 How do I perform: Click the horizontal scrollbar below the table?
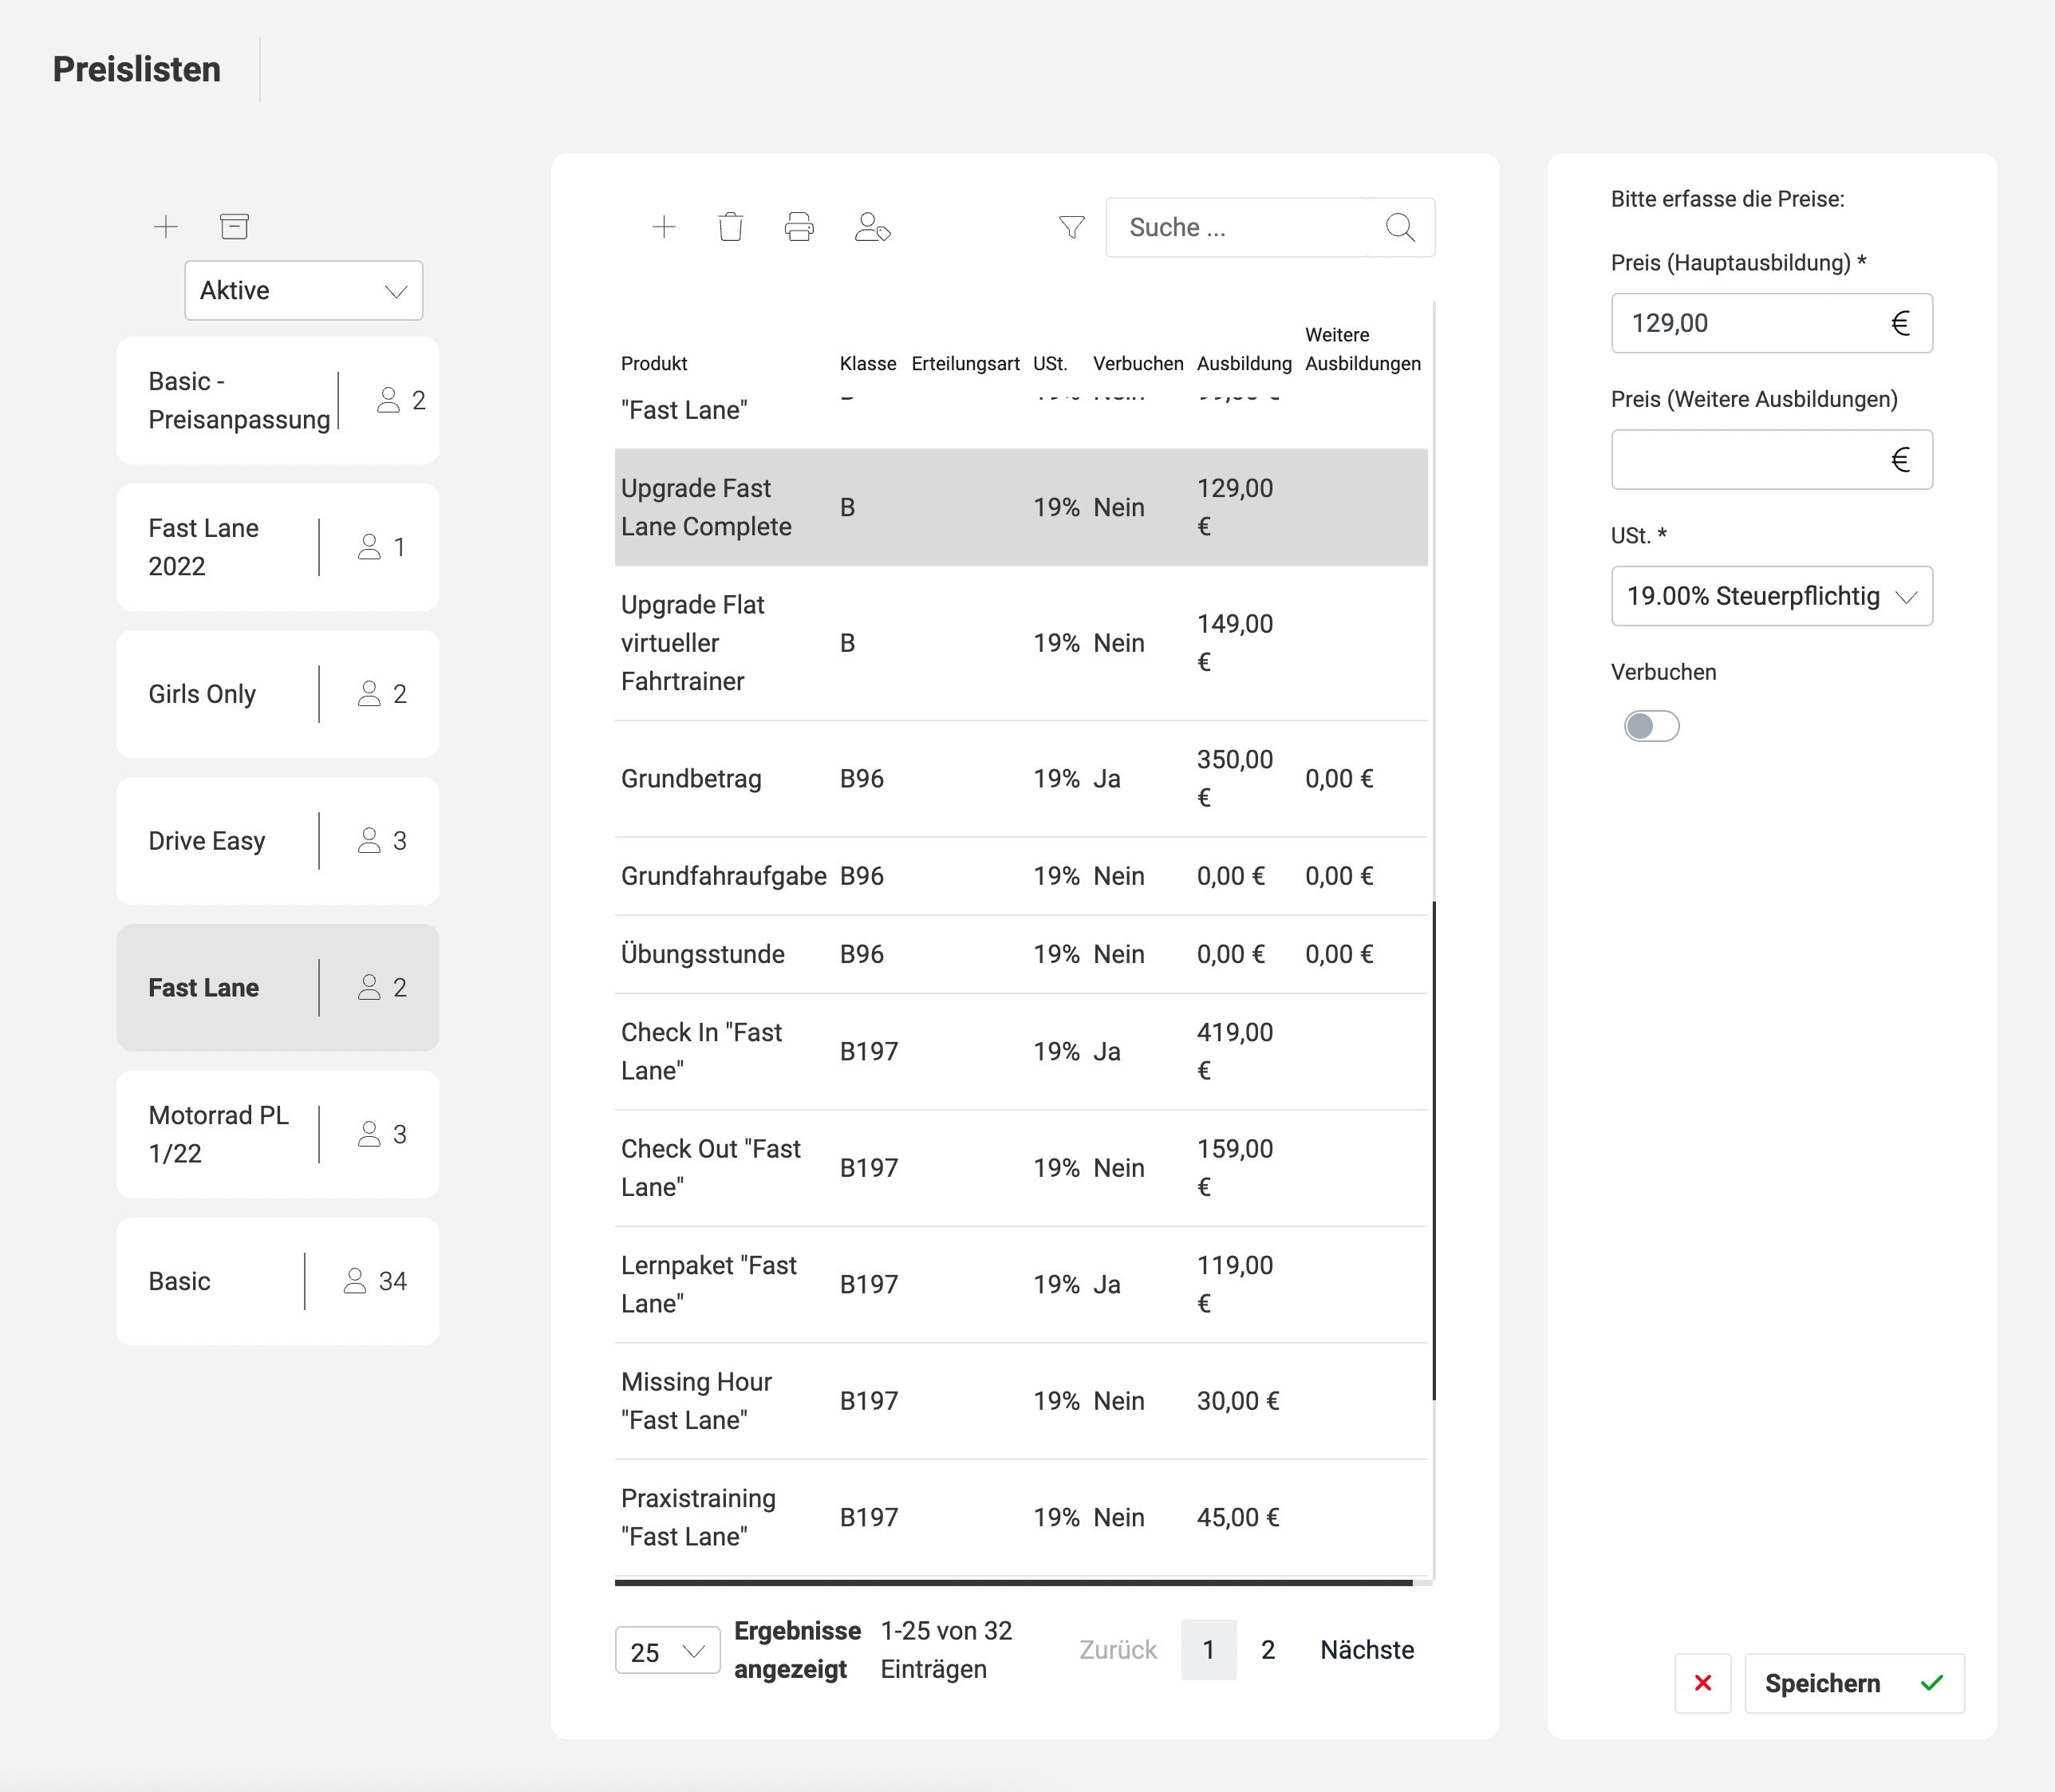pyautogui.click(x=1012, y=1583)
